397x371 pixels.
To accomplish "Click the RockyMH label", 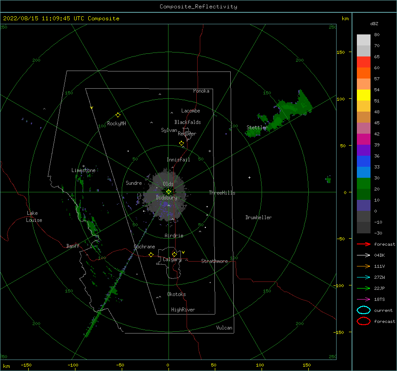I will point(116,124).
